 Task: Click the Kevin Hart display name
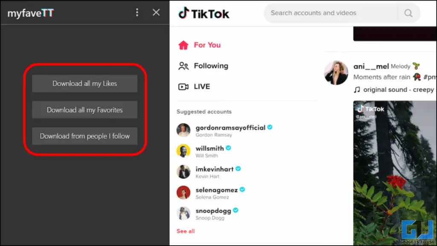(207, 177)
